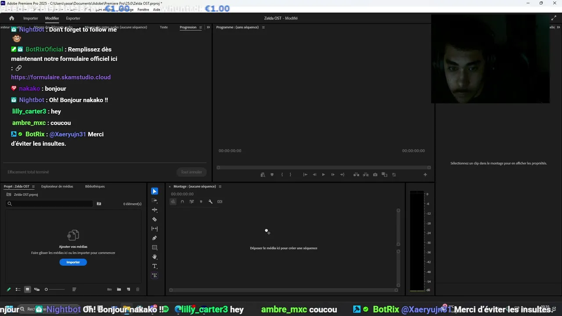Click Mark Out brace icon
This screenshot has height=316, width=562.
point(290,175)
